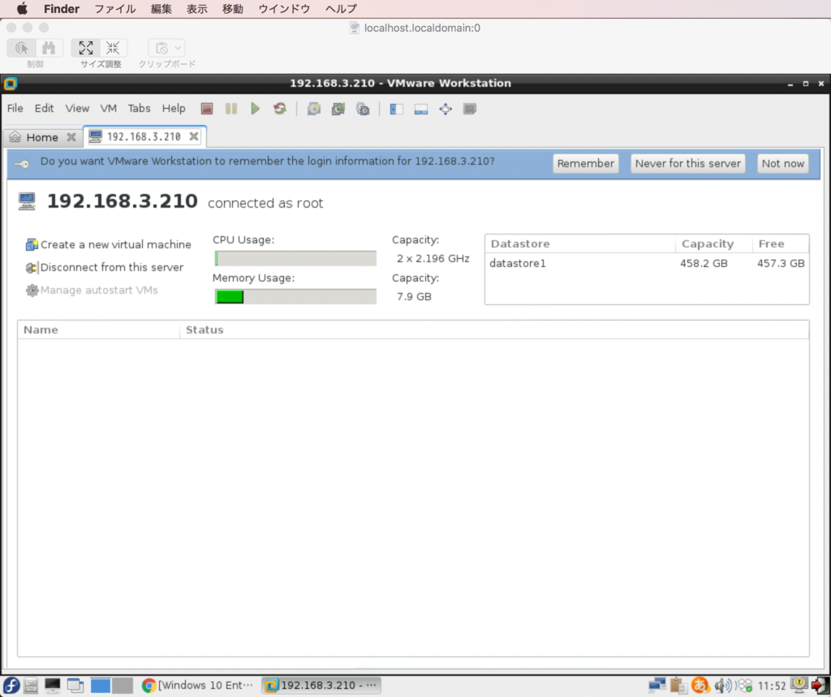Screen dimensions: 831x697
Task: Close the 192.168.3.210 tab
Action: click(x=194, y=137)
